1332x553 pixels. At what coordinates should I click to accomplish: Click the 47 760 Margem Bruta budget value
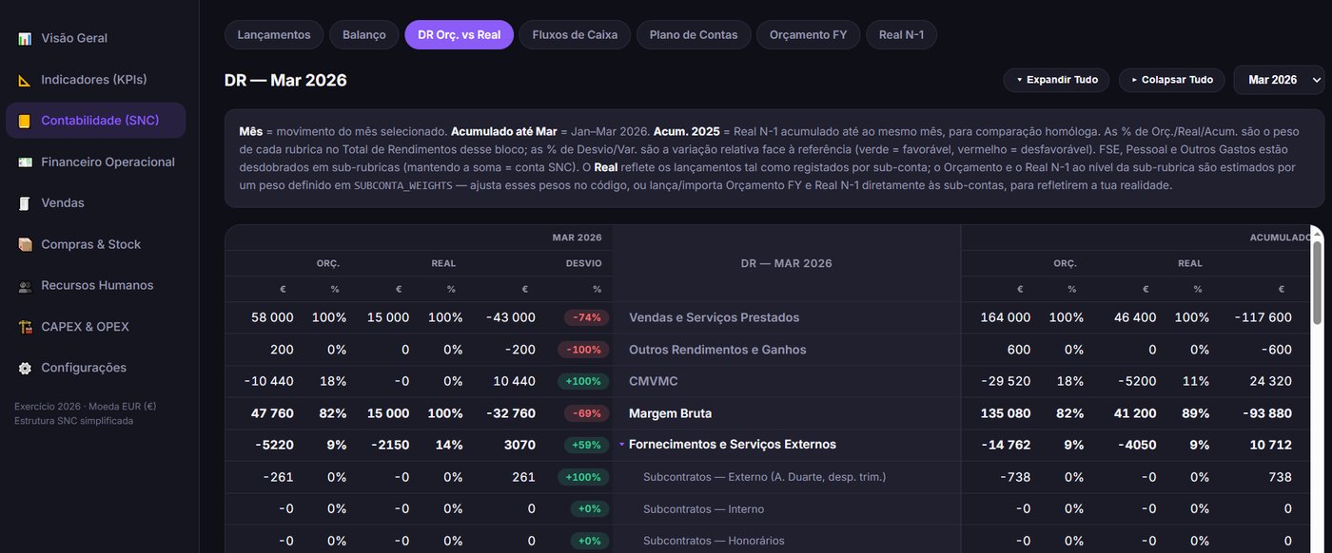272,413
